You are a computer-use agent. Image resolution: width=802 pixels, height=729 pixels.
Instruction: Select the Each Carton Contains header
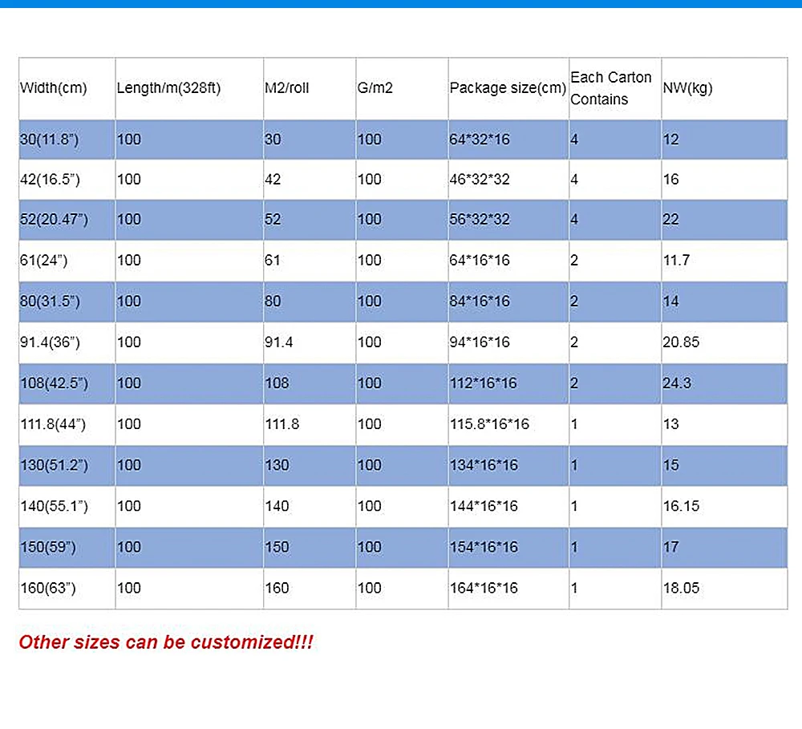pyautogui.click(x=611, y=88)
